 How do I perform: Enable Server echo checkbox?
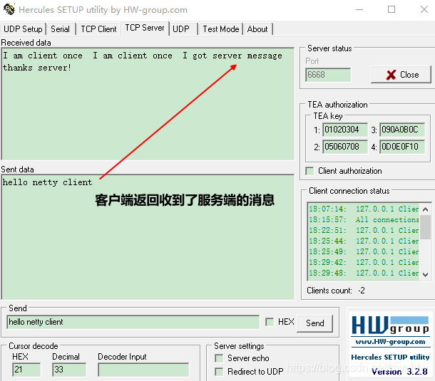click(x=219, y=358)
